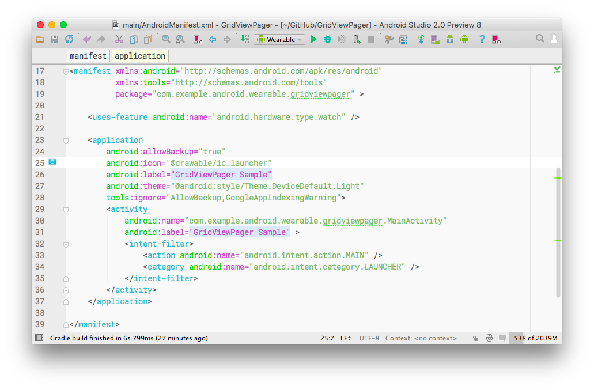The image size is (594, 390).
Task: Change line separator via LF selector
Action: [346, 338]
